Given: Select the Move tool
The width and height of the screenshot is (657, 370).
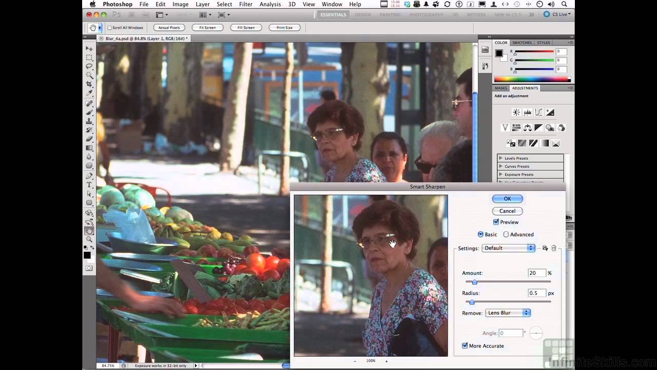Looking at the screenshot, I should (x=89, y=49).
